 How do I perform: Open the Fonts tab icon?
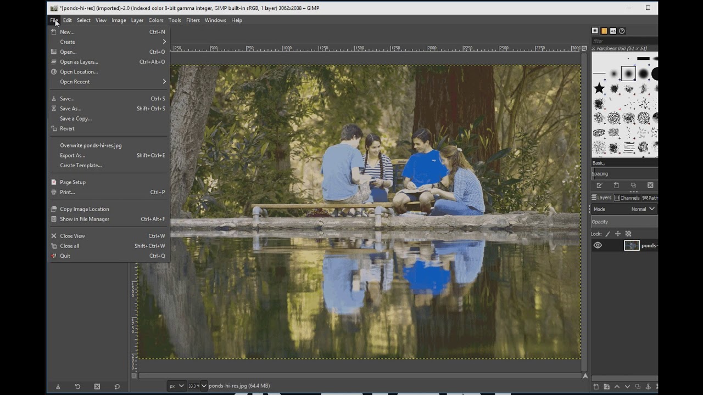[x=613, y=31]
